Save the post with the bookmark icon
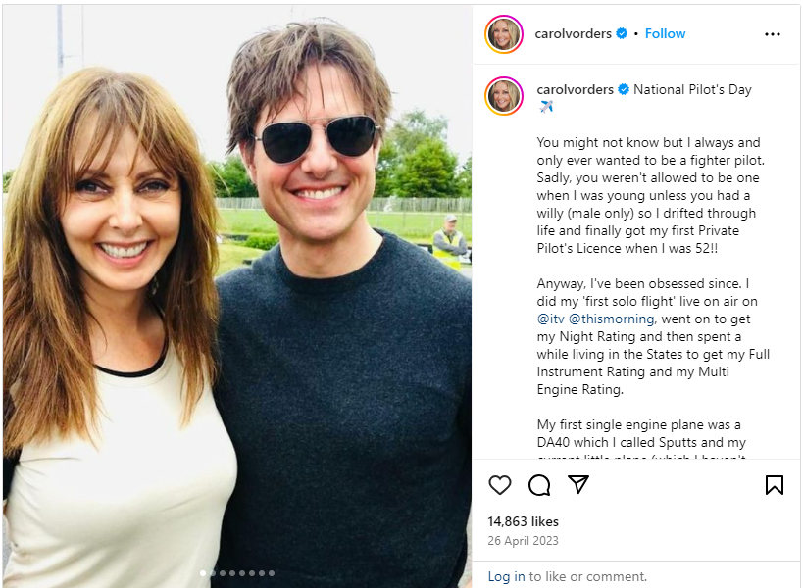Viewport: 803px width, 588px height. 774,485
